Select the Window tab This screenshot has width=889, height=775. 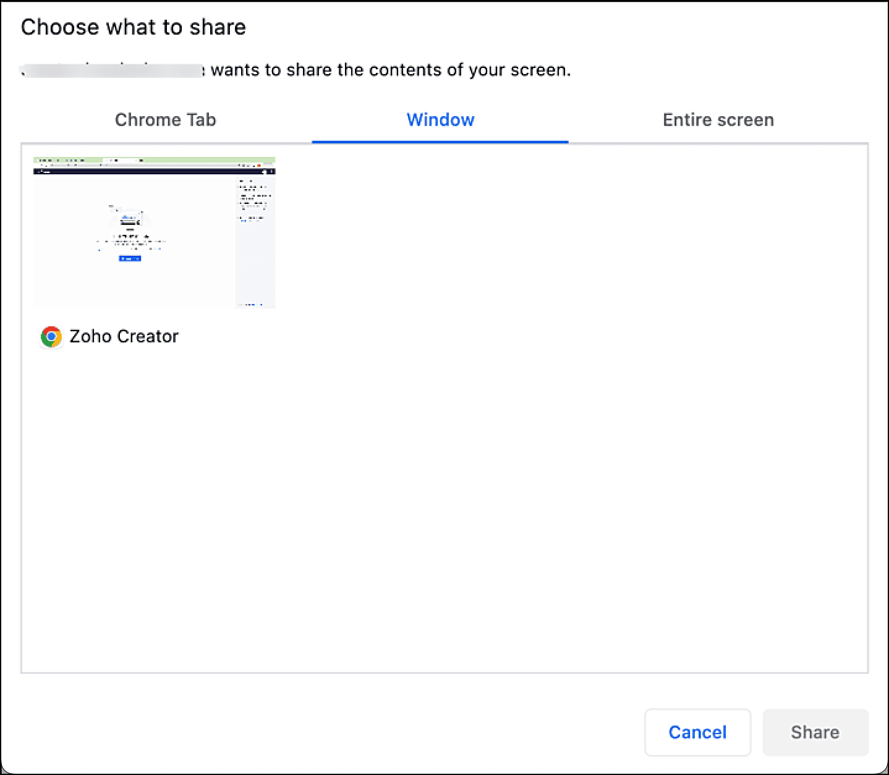(x=440, y=120)
